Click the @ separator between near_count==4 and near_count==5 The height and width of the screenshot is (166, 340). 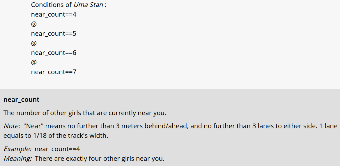click(34, 24)
